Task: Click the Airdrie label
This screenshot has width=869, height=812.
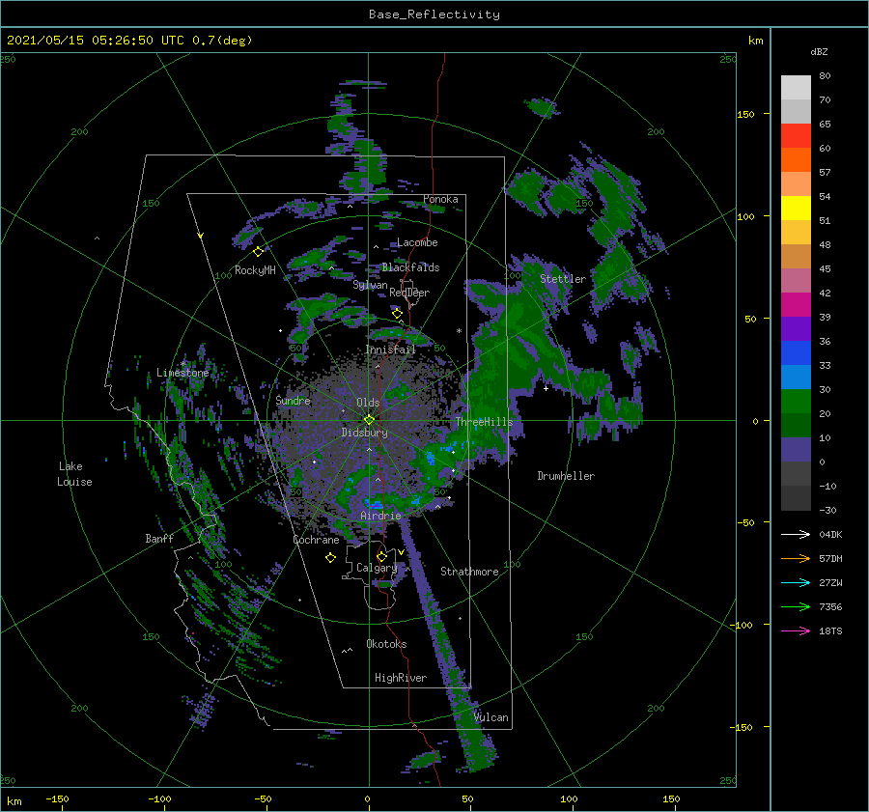Action: click(380, 516)
